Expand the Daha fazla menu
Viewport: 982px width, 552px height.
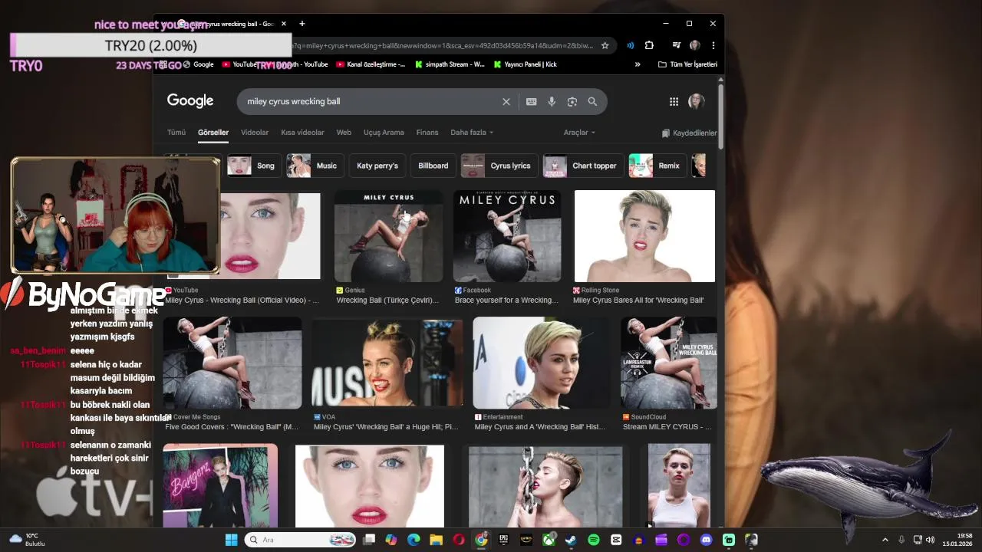[x=472, y=133]
